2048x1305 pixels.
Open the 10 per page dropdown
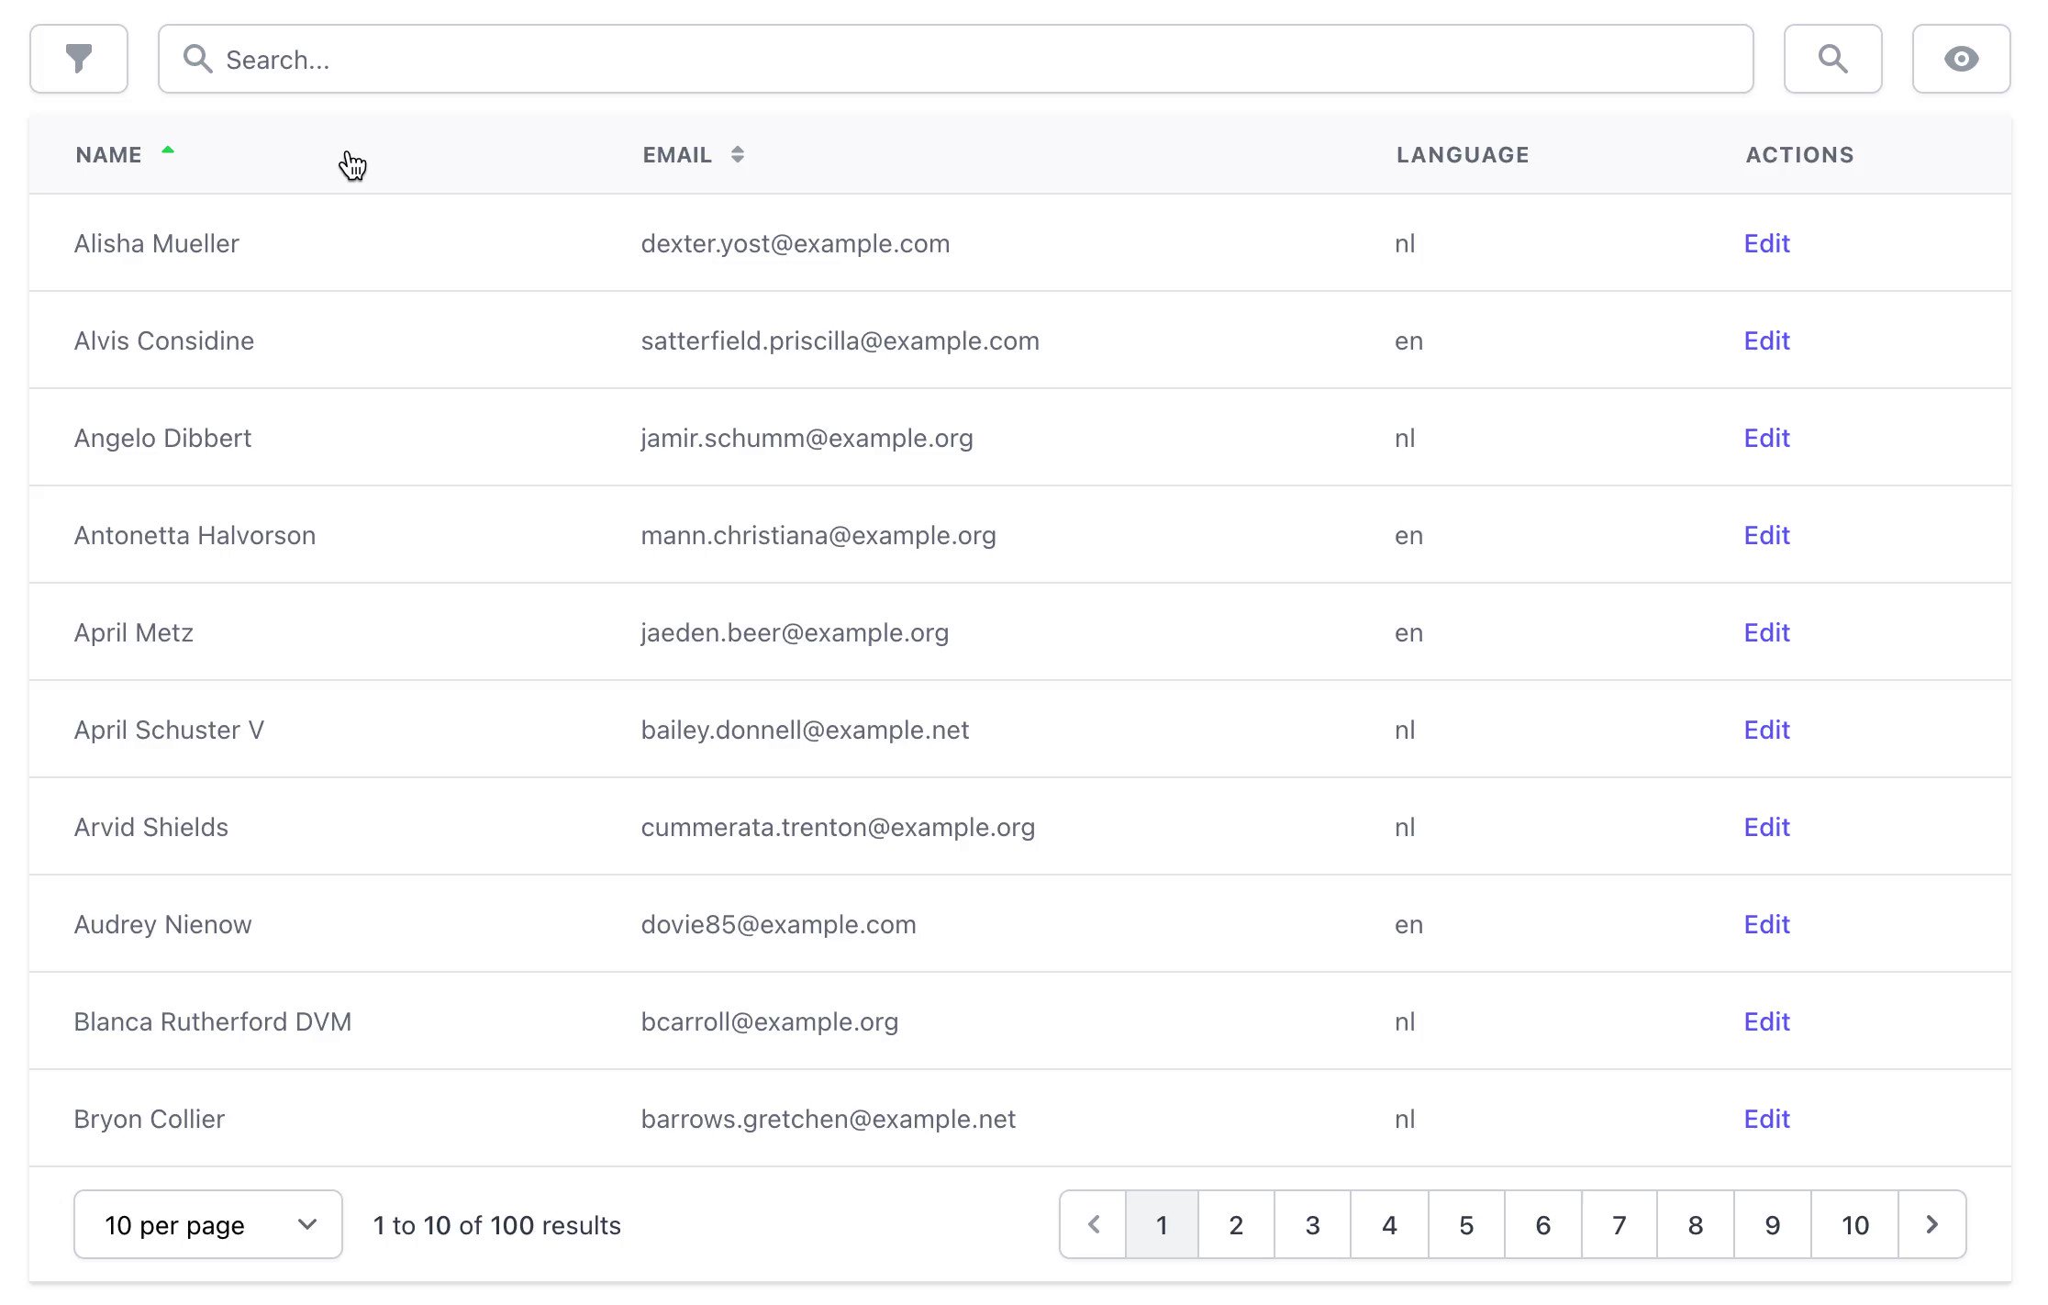[x=208, y=1224]
